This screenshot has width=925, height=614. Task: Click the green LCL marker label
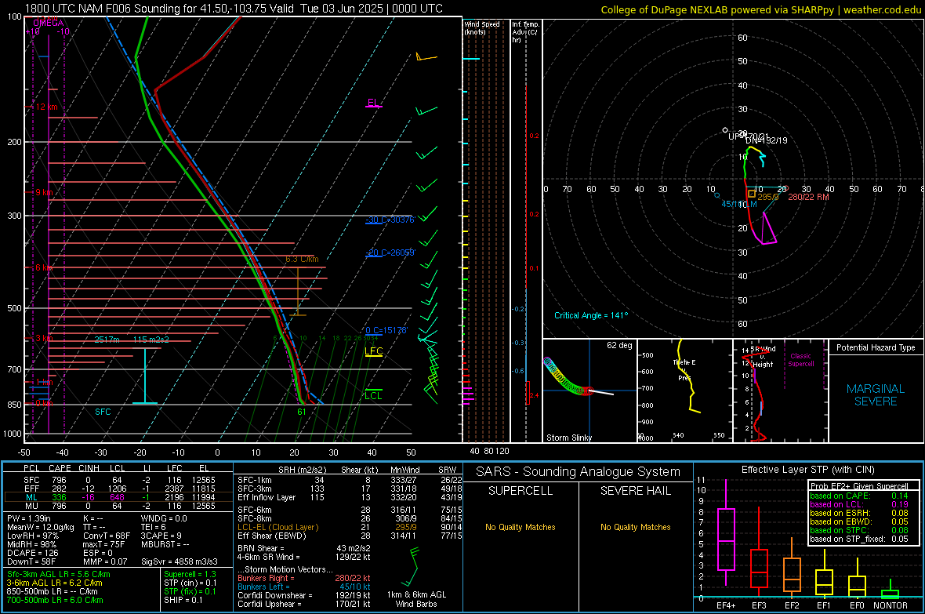pyautogui.click(x=373, y=395)
